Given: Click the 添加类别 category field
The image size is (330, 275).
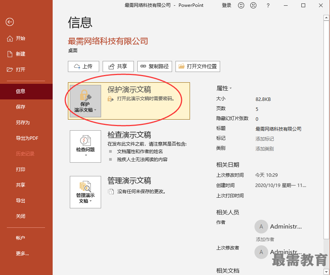Looking at the screenshot, I should [x=264, y=149].
